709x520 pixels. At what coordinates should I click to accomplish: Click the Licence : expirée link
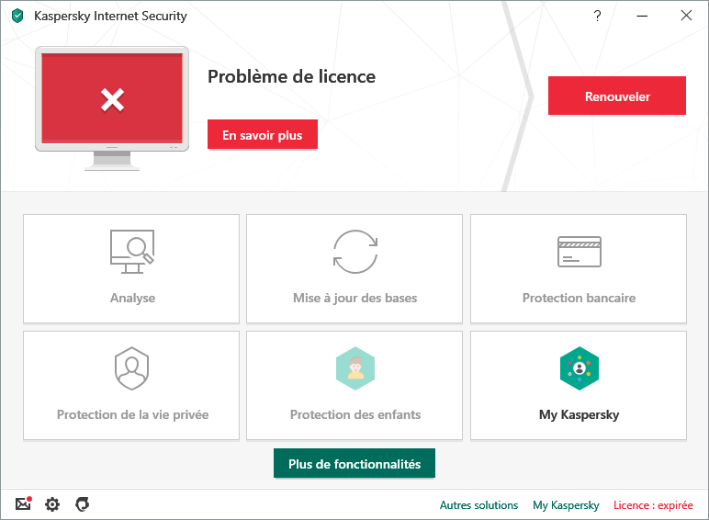click(x=653, y=505)
